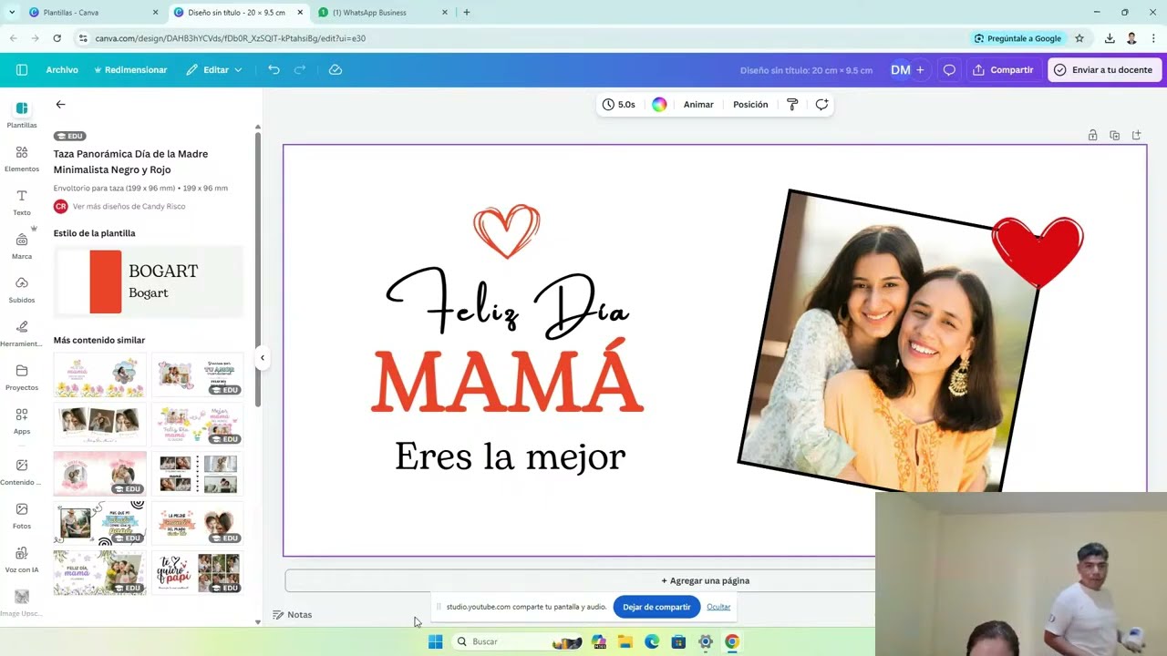
Task: Open the Image Upscaler sidebar app
Action: point(22,601)
